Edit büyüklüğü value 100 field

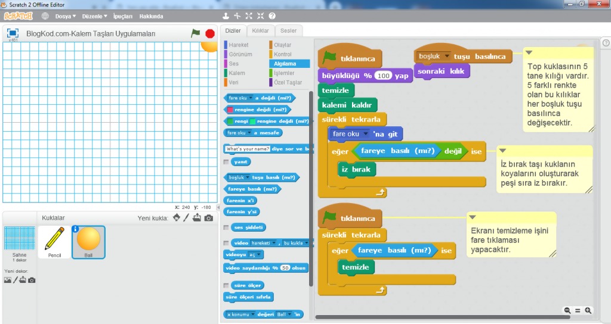pos(383,76)
